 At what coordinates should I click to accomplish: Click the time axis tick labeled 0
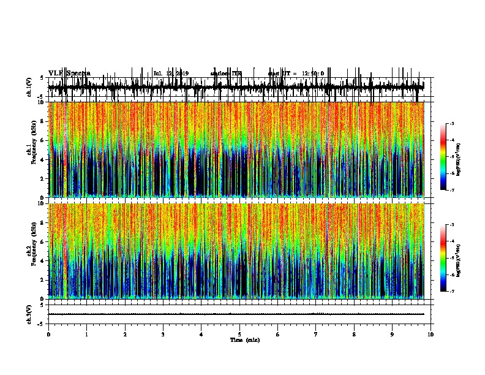click(48, 335)
